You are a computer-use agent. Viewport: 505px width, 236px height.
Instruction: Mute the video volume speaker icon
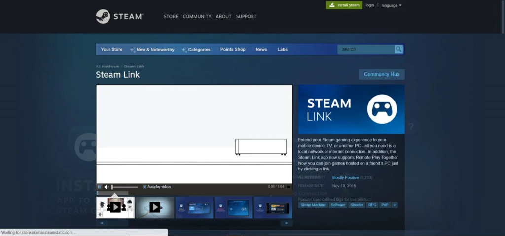pyautogui.click(x=107, y=187)
